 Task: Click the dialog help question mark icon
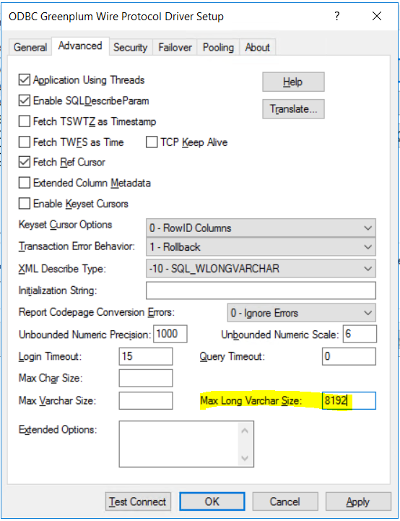pyautogui.click(x=337, y=16)
